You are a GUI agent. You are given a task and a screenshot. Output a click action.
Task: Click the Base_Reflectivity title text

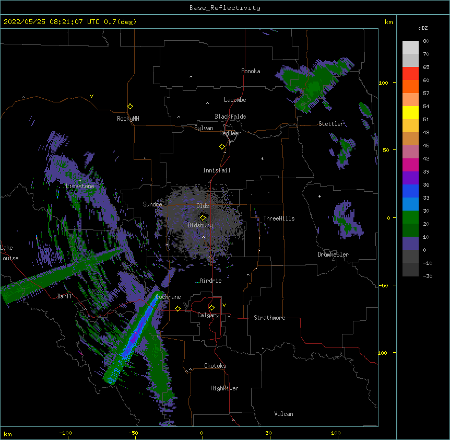coord(225,8)
